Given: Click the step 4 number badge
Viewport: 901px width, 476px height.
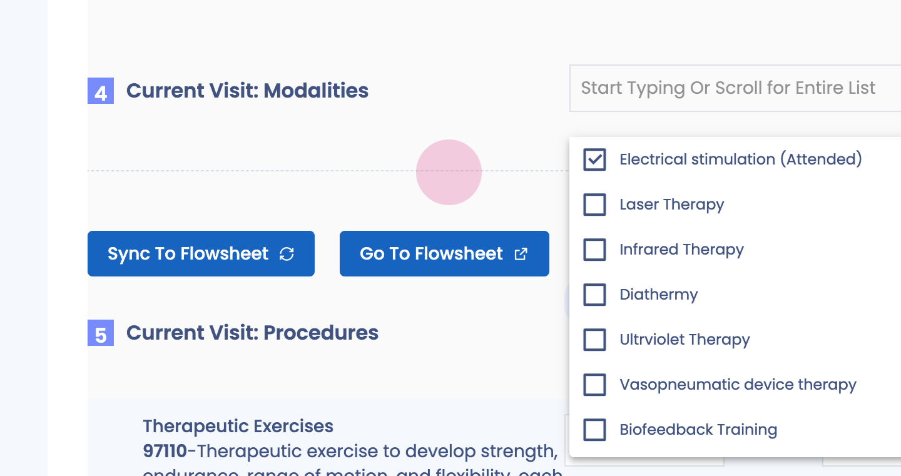Looking at the screenshot, I should coord(100,91).
